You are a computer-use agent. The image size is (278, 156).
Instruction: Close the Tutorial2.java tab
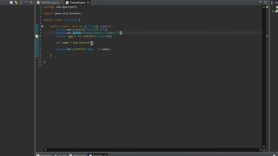click(x=88, y=3)
